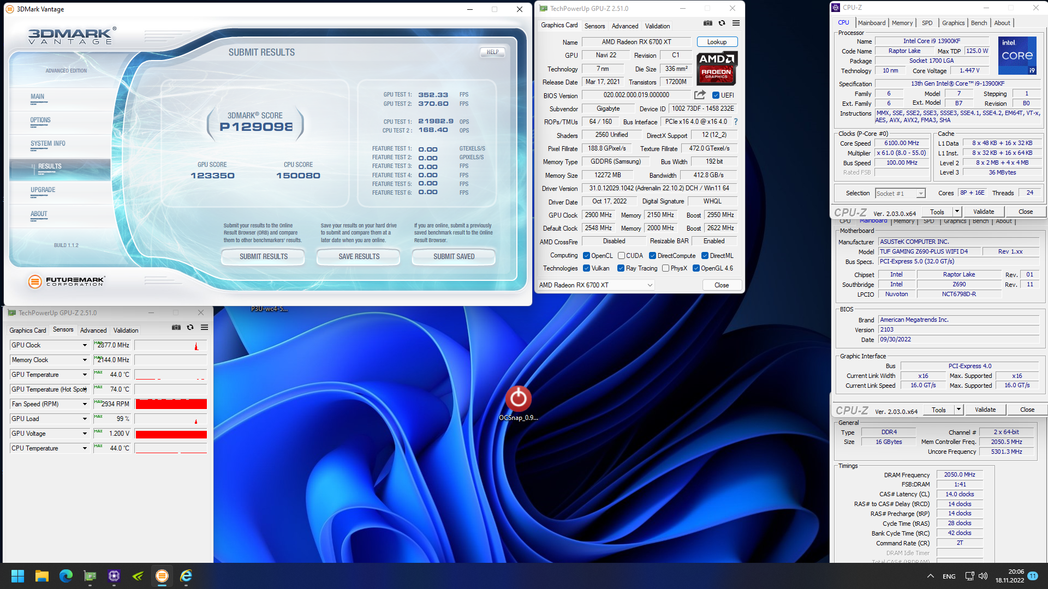Launch Microsoft Edge from the taskbar
This screenshot has height=589, width=1048.
click(x=66, y=576)
